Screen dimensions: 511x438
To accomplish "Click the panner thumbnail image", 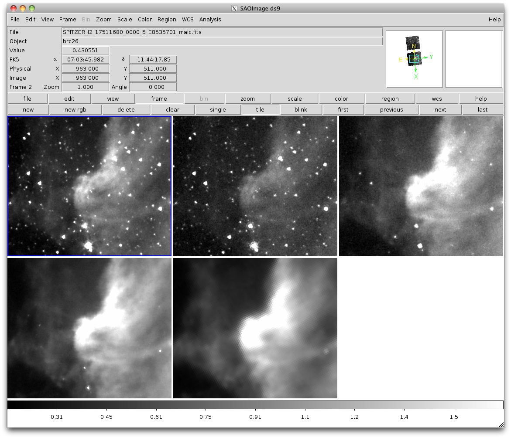I will point(414,59).
